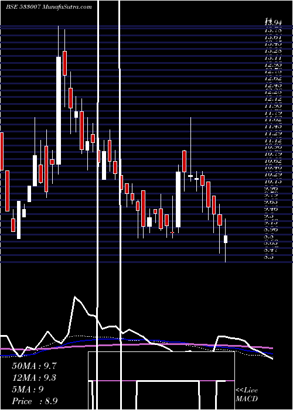
Task: Click the 12.12 price axis label
Action: click(x=274, y=99)
